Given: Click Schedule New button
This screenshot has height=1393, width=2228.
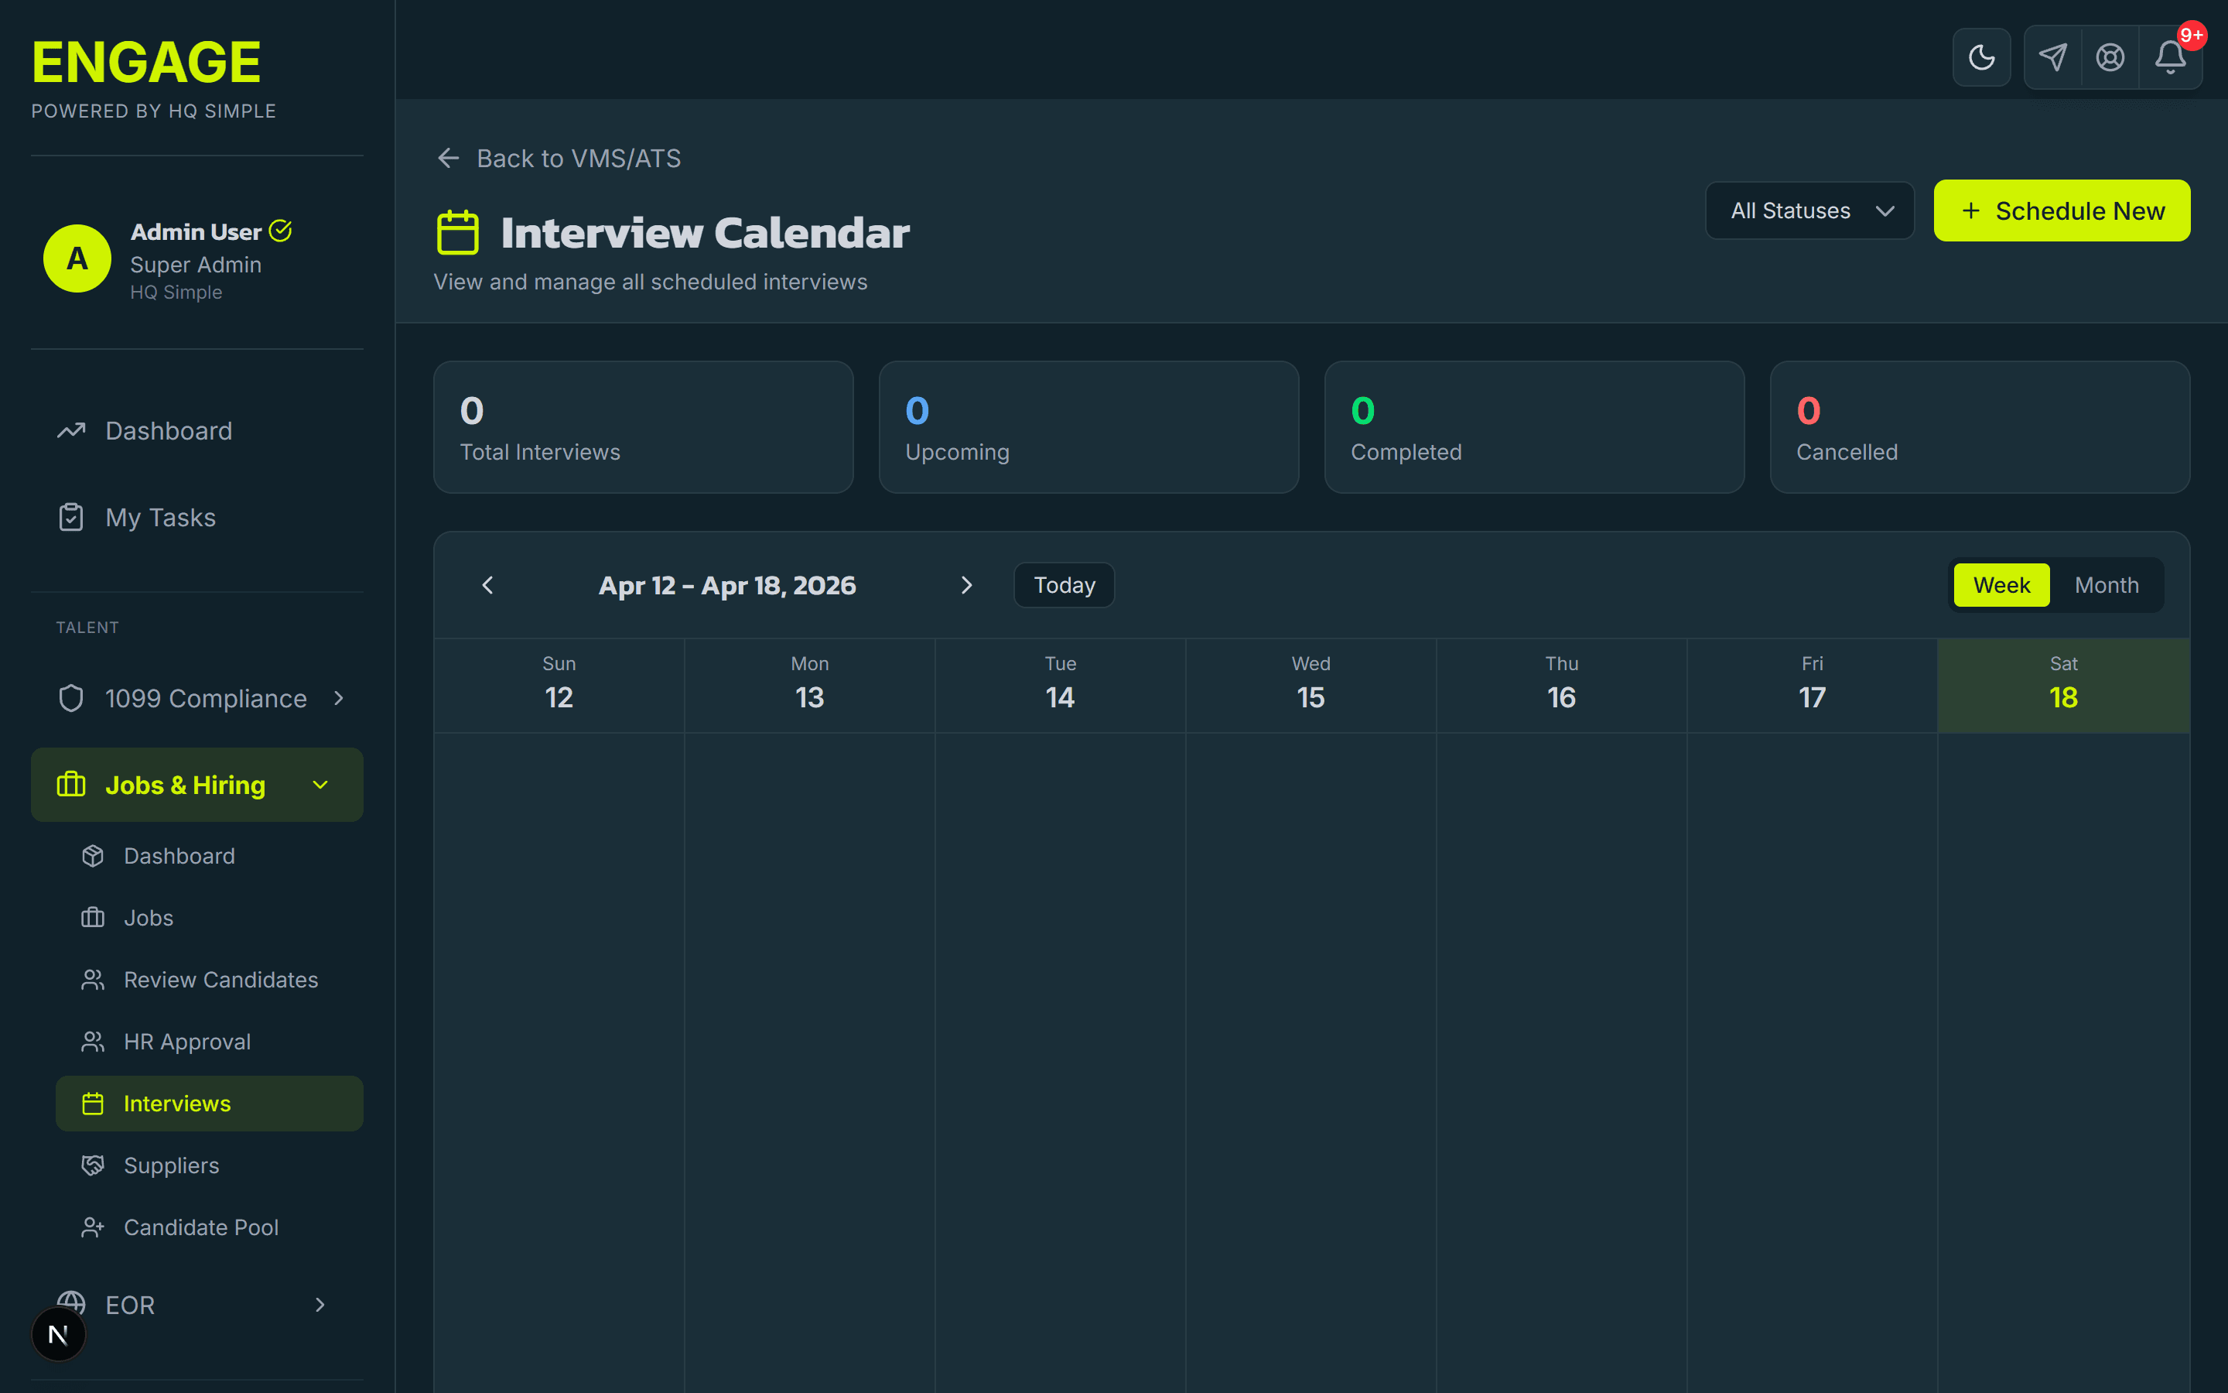Looking at the screenshot, I should (x=2062, y=211).
